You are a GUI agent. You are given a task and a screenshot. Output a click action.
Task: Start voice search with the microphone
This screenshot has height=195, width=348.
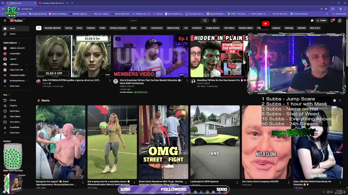tap(214, 20)
